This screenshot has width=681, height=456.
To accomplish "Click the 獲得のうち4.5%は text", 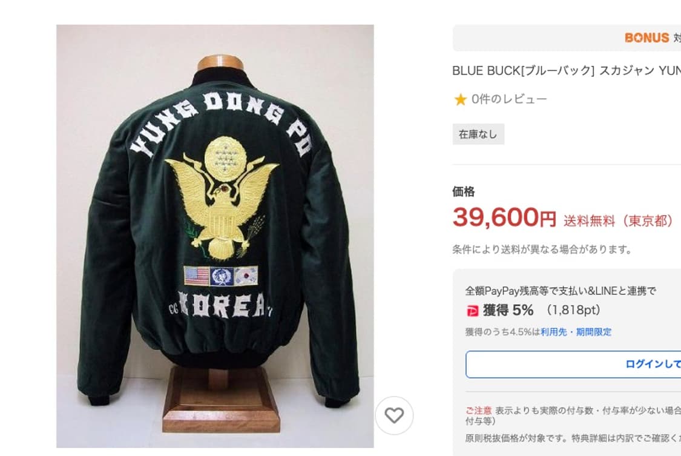I will point(503,332).
